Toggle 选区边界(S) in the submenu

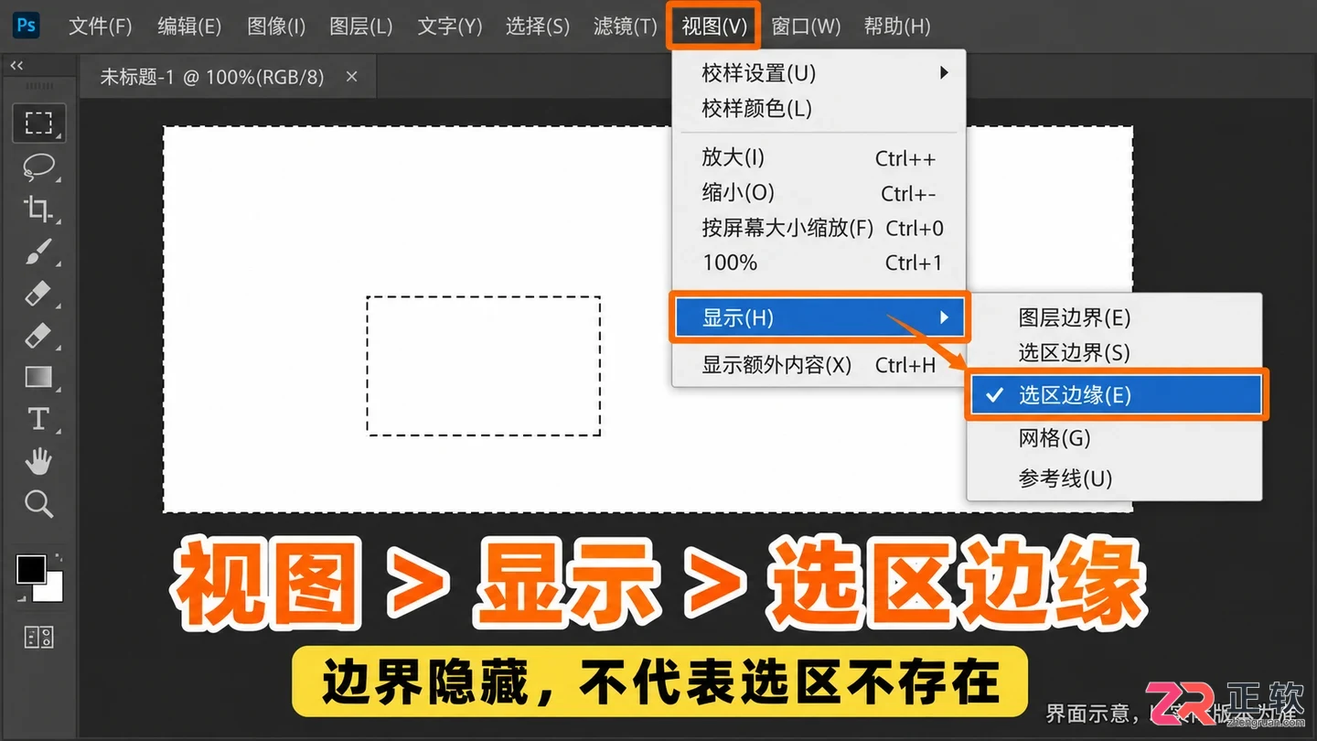pyautogui.click(x=1115, y=352)
